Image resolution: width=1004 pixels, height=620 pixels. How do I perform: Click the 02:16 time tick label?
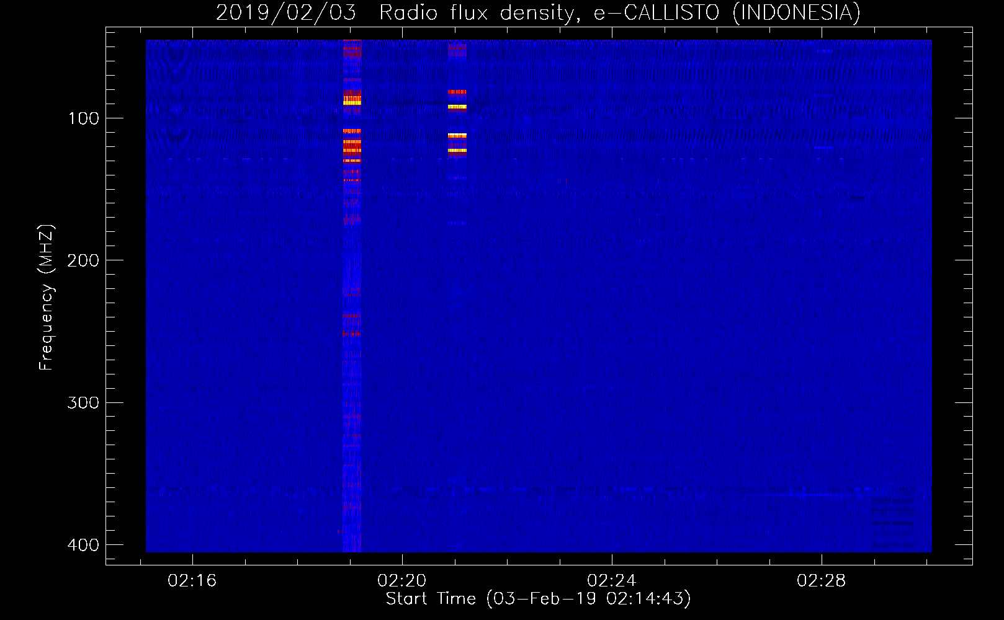click(192, 581)
